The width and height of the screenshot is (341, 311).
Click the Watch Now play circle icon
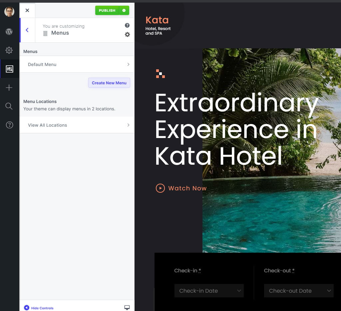[160, 188]
